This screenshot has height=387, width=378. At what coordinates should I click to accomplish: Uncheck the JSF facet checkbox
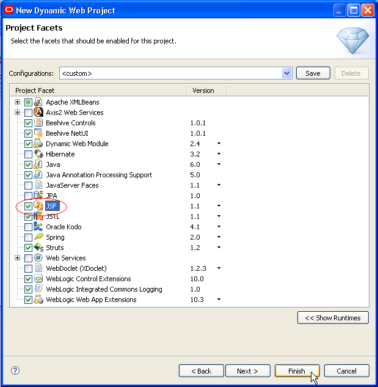(28, 206)
